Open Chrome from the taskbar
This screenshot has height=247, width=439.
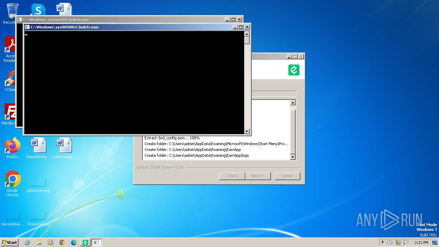[62, 243]
